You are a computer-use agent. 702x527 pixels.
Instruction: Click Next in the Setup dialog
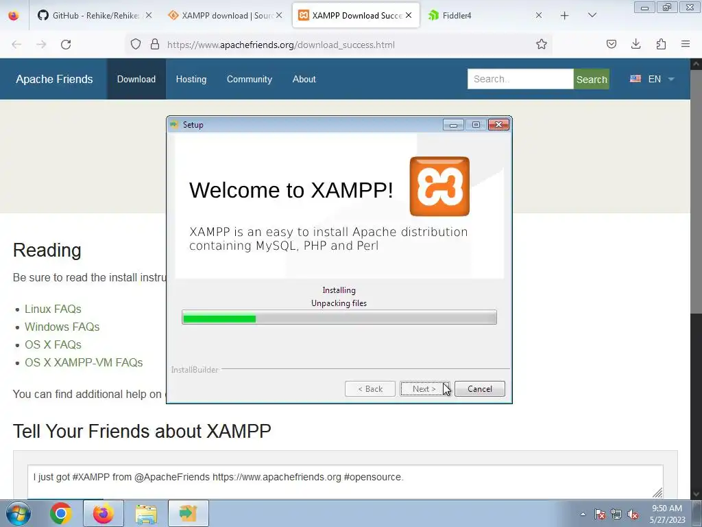[424, 389]
